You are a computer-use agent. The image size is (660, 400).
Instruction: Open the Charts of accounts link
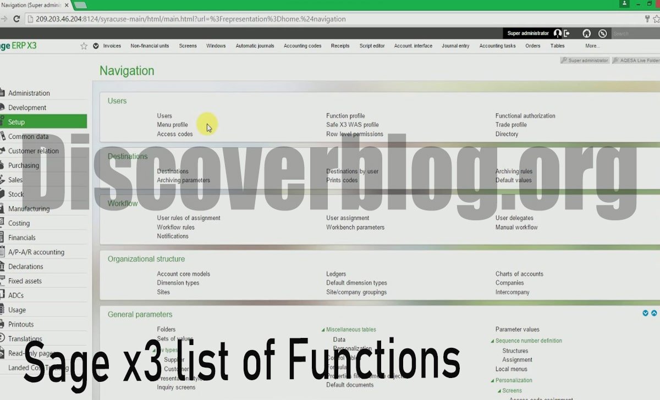click(x=519, y=274)
